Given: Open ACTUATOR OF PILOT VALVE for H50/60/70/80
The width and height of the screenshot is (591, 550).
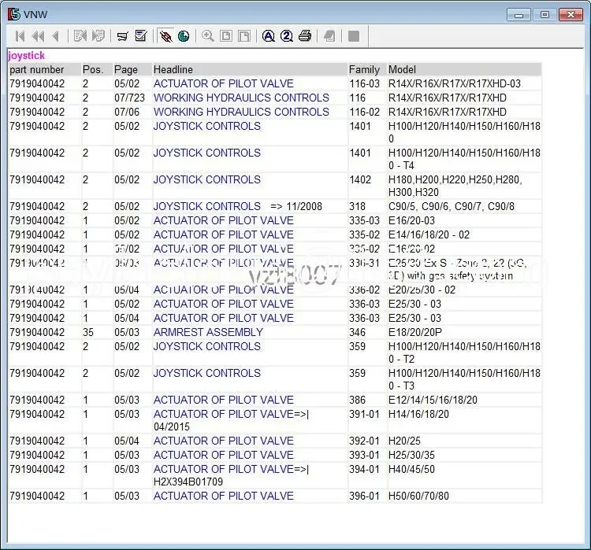Looking at the screenshot, I should [223, 496].
